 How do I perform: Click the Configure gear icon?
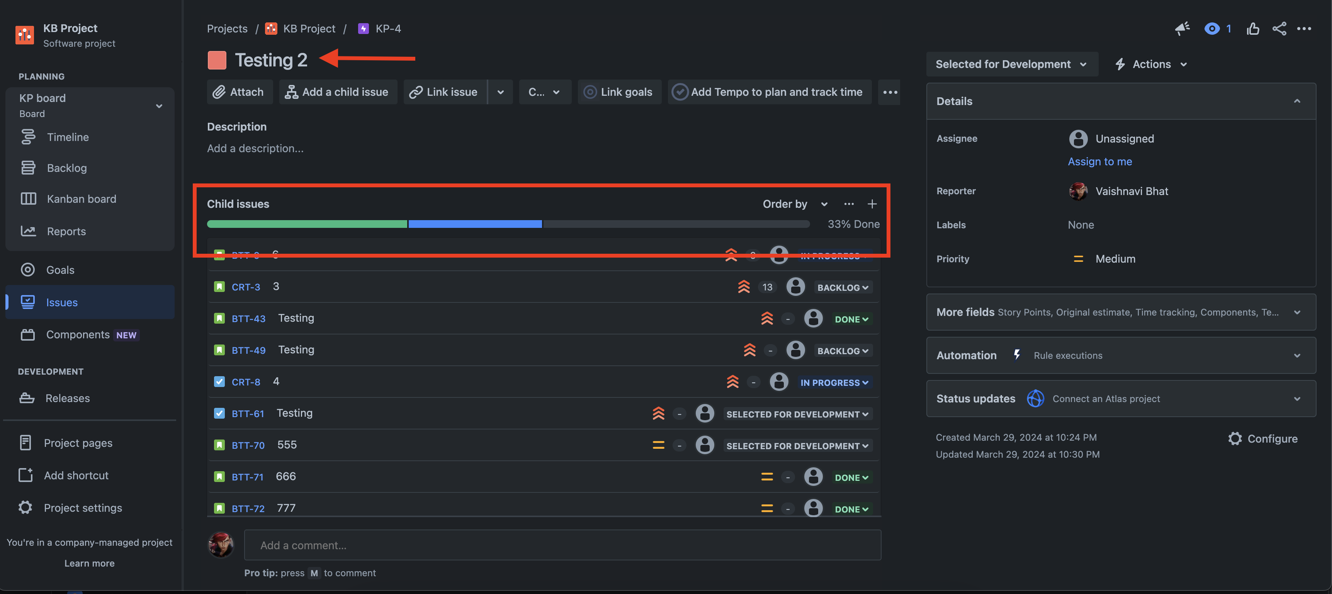click(x=1235, y=438)
